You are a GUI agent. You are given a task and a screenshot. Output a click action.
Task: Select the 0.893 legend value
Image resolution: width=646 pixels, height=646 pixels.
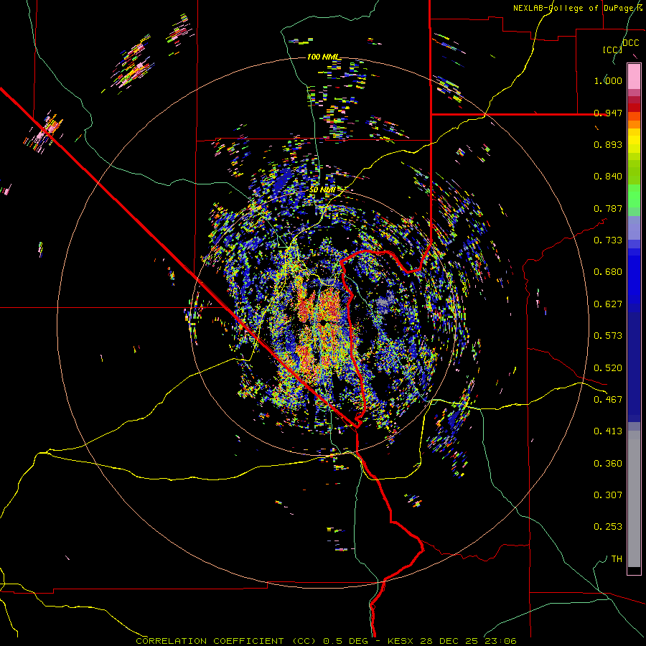[608, 144]
